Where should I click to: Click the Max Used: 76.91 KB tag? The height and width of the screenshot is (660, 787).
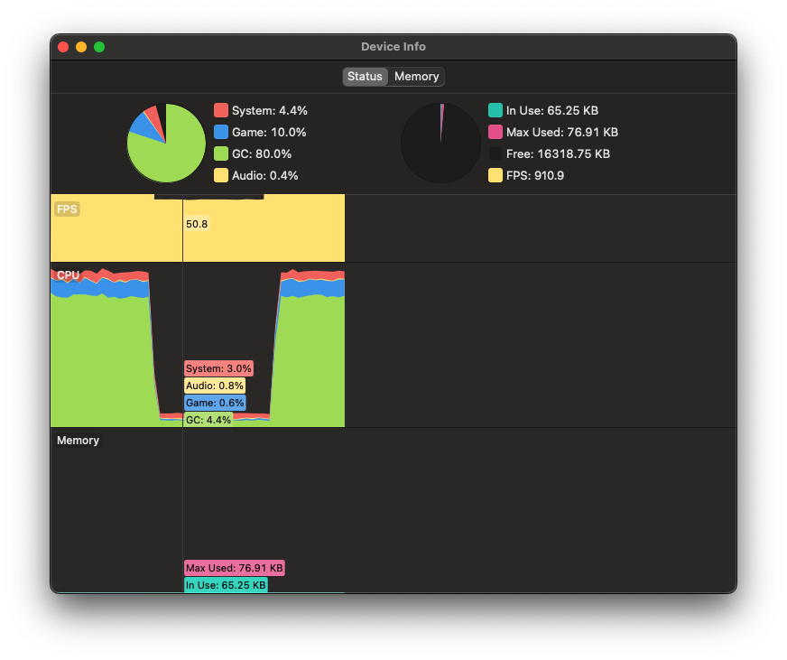pos(235,568)
